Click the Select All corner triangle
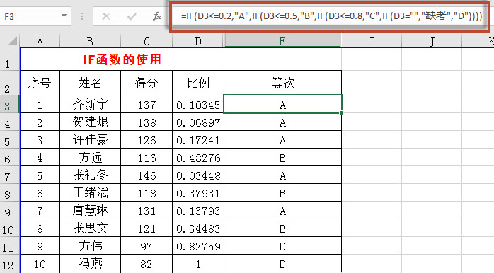 [13, 41]
